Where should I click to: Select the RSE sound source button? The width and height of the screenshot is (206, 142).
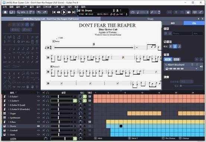[x=168, y=59]
